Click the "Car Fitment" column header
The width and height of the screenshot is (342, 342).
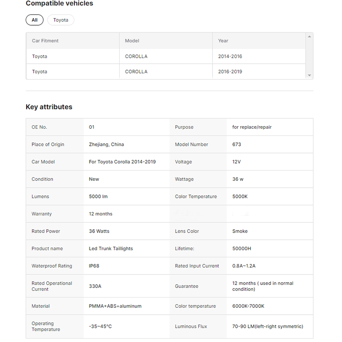(45, 41)
